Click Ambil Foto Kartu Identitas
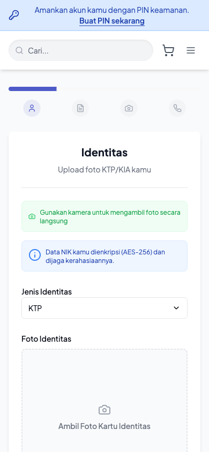Image resolution: width=209 pixels, height=452 pixels. 104,426
